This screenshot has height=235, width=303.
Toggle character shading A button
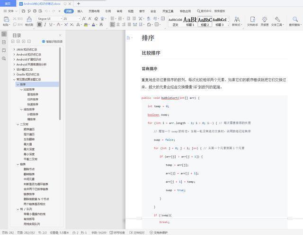point(101,25)
